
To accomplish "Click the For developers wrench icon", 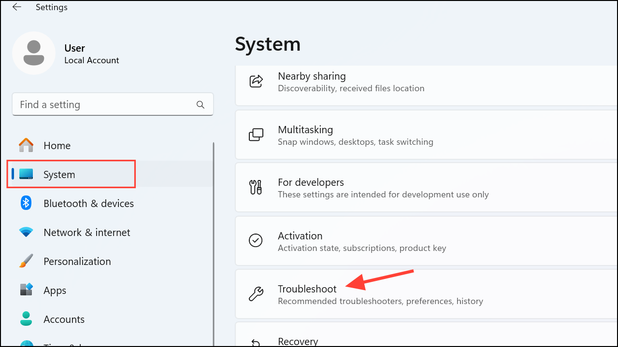I will point(256,187).
